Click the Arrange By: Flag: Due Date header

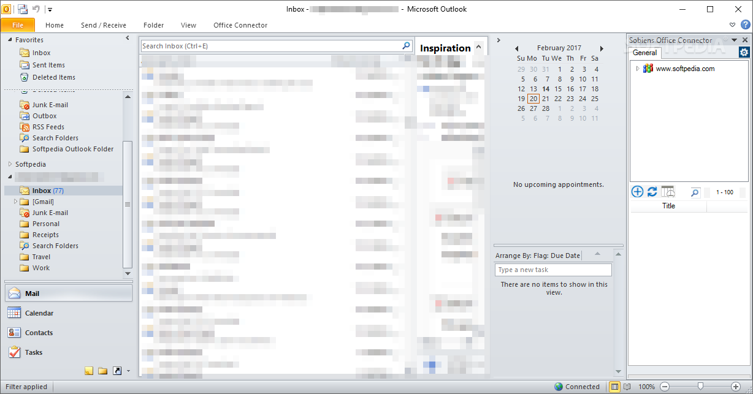pos(538,256)
